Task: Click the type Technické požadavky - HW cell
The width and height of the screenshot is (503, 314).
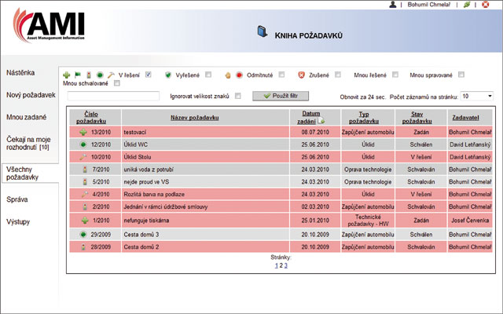Action: 368,221
